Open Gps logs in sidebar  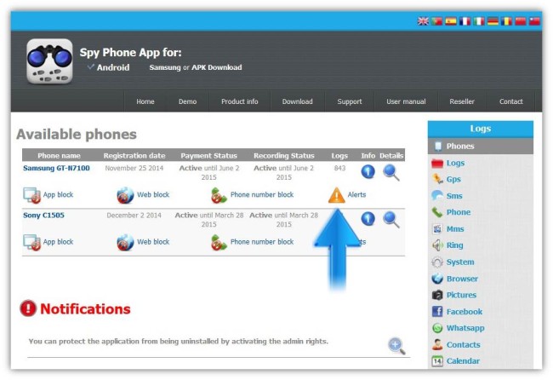(453, 180)
